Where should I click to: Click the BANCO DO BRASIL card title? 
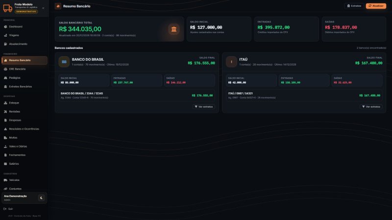click(x=88, y=60)
